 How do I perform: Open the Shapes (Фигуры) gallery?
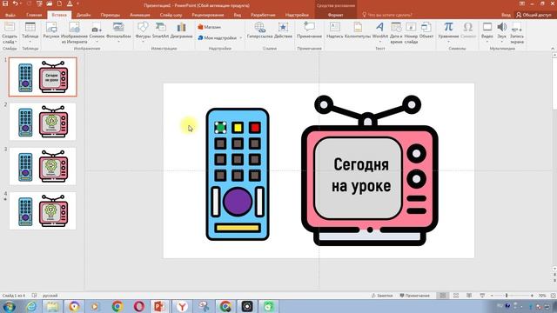click(143, 32)
